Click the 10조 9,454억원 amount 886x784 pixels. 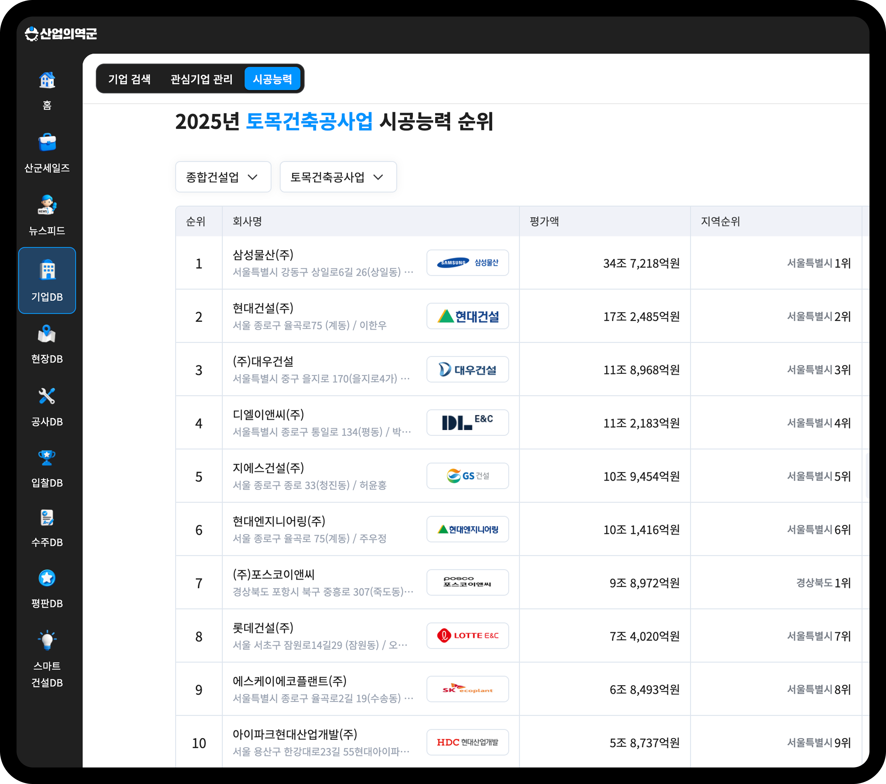coord(641,476)
